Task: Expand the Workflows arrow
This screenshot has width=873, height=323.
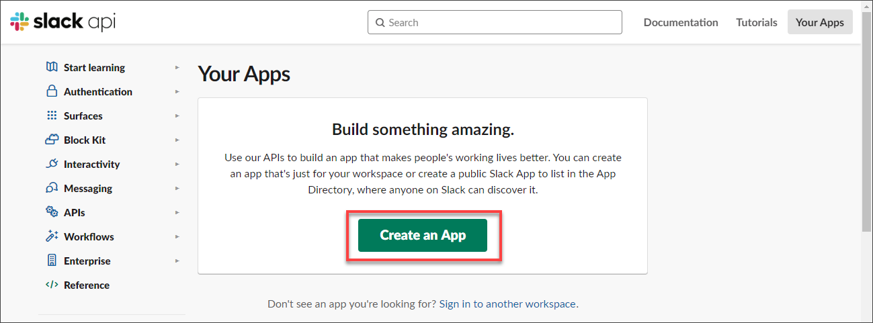Action: click(x=177, y=236)
